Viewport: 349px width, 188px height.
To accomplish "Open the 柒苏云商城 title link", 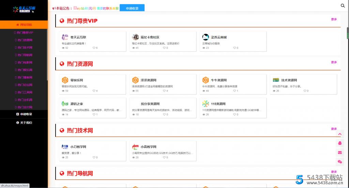I will 218,37.
